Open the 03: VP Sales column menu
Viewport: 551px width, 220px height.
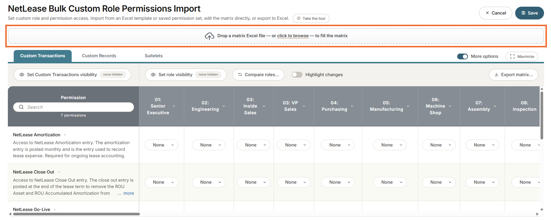pos(304,106)
